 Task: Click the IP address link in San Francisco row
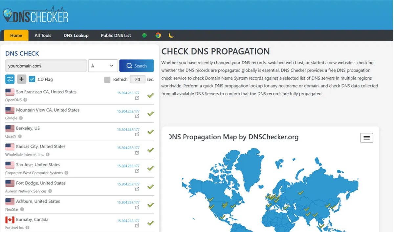coord(128,93)
